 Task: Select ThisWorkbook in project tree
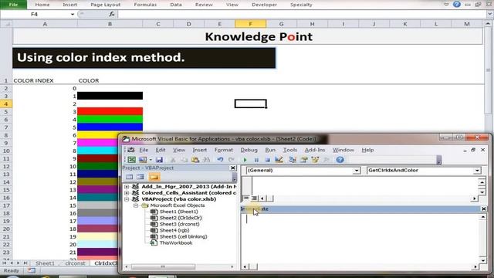pos(176,242)
